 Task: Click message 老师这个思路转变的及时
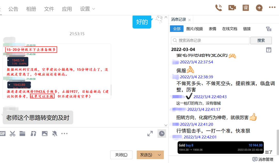coord(38,118)
